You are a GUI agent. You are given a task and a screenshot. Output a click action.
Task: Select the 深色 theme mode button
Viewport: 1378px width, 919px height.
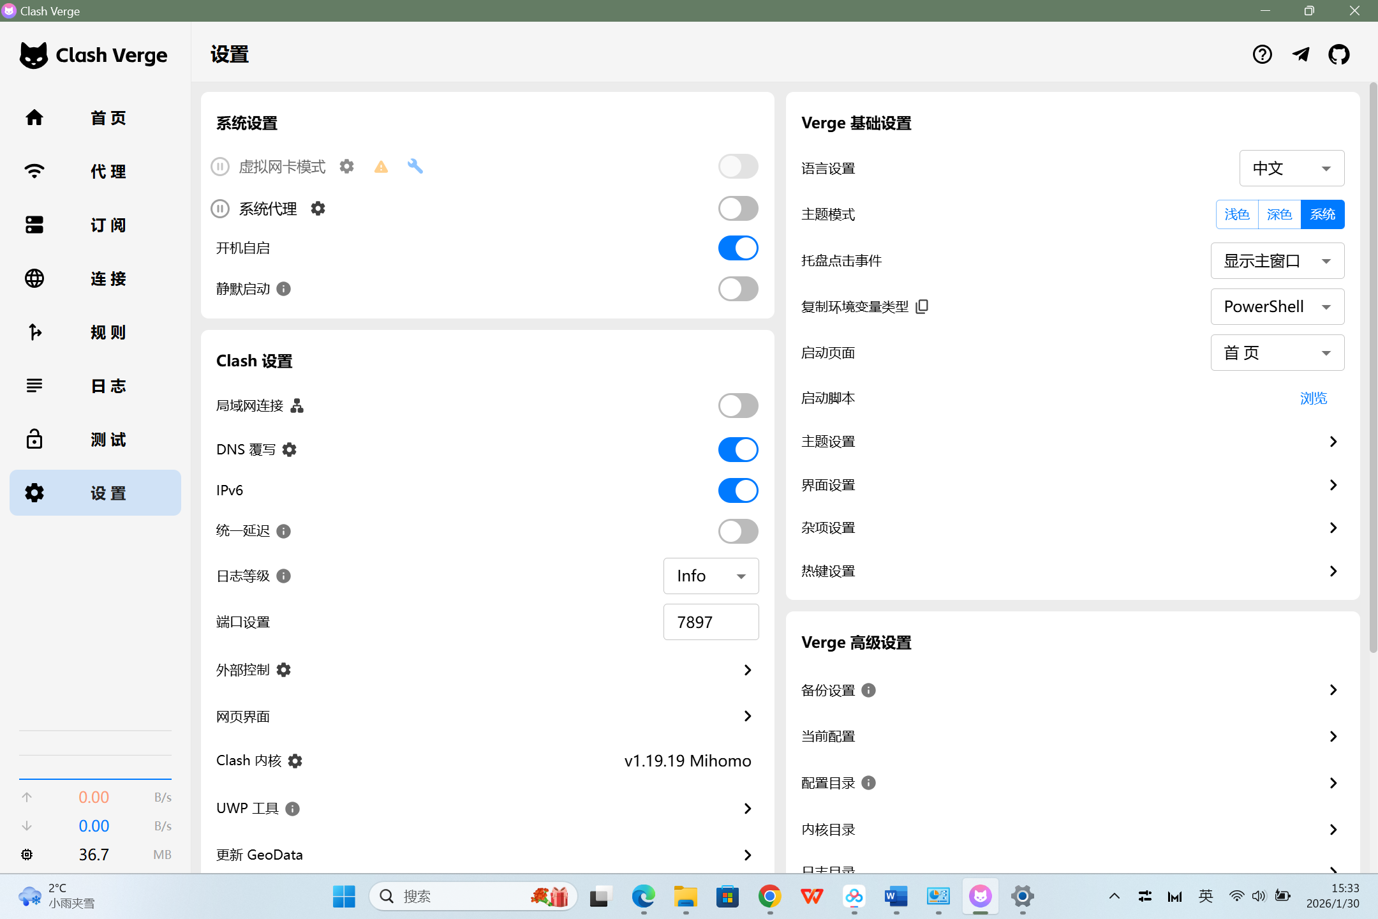point(1279,214)
